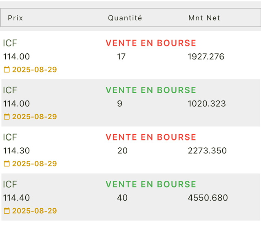Select the net amount 1927.276
This screenshot has height=225, width=261.
[206, 57]
